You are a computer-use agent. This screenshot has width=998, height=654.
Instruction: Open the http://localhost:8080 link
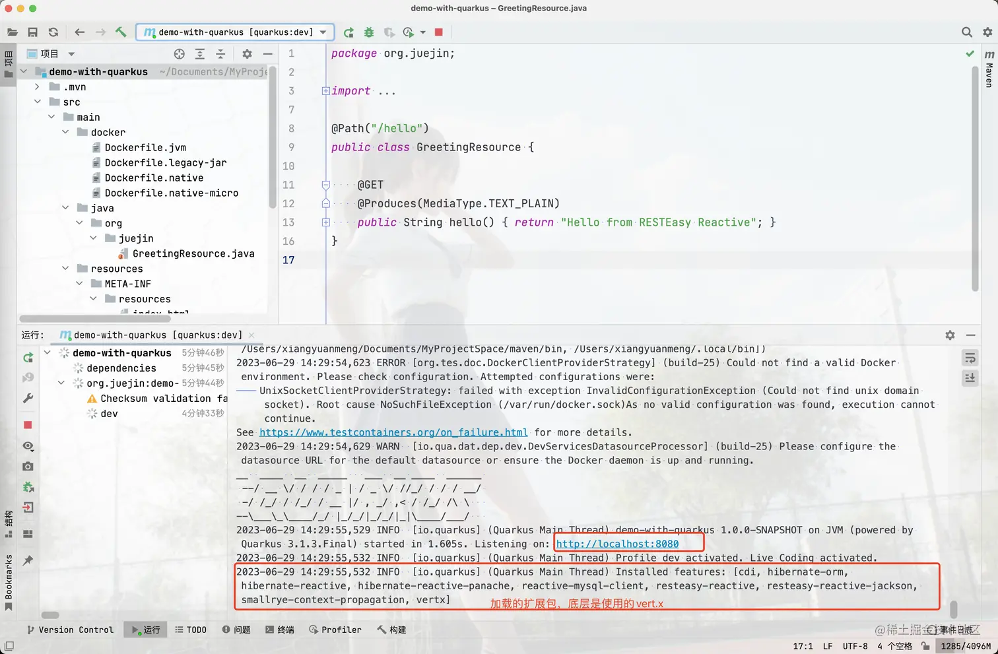(x=617, y=544)
